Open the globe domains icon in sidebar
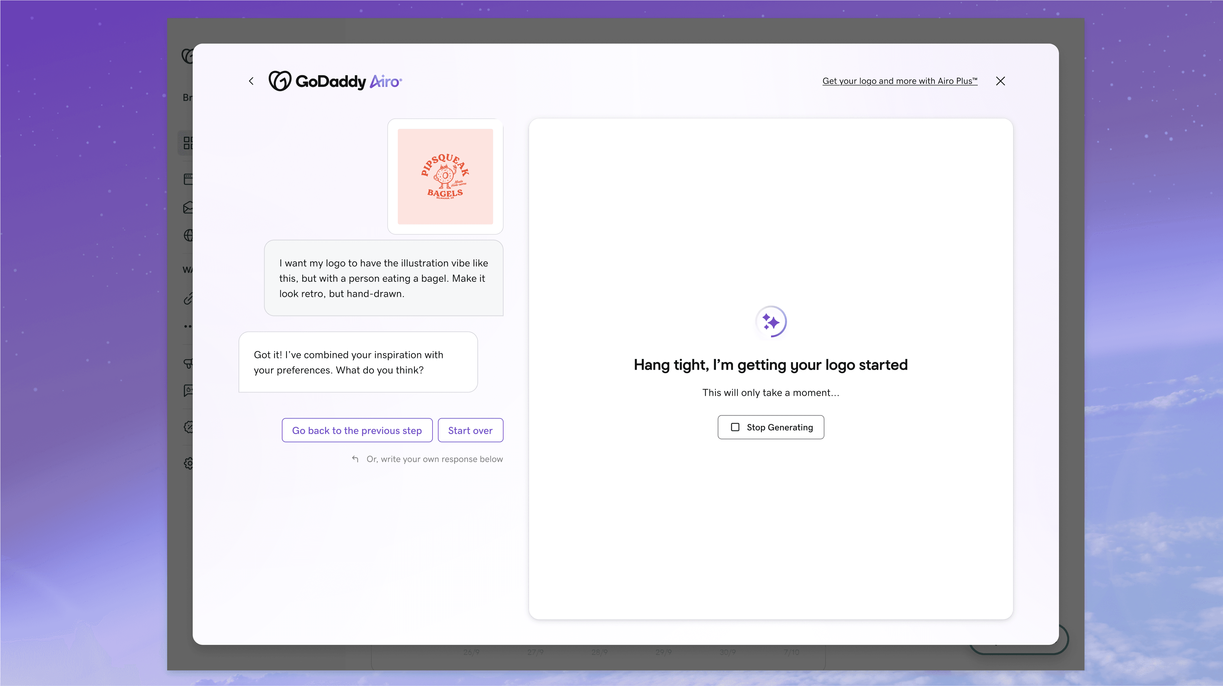 click(188, 235)
